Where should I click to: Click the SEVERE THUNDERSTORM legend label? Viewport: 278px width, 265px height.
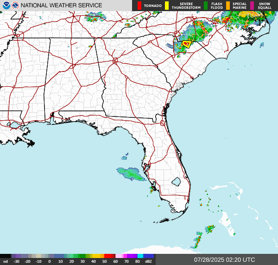pyautogui.click(x=186, y=6)
